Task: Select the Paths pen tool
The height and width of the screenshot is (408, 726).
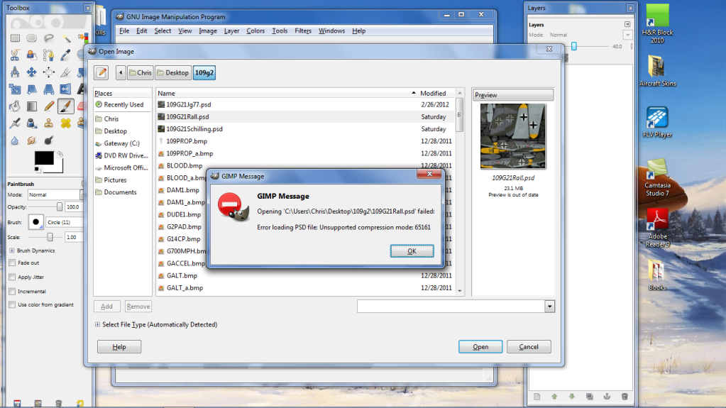Action: click(49, 55)
